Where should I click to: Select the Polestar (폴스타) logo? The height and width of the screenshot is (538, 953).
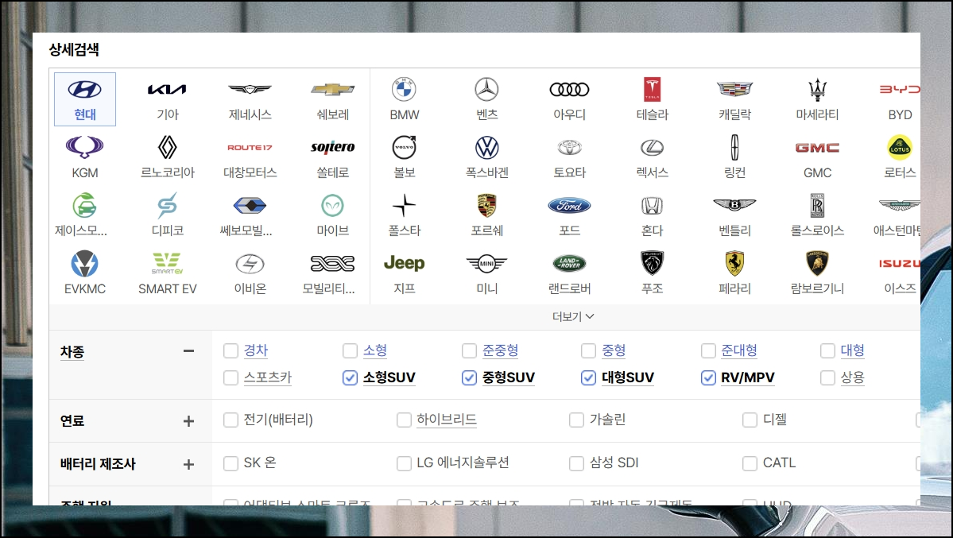(405, 206)
